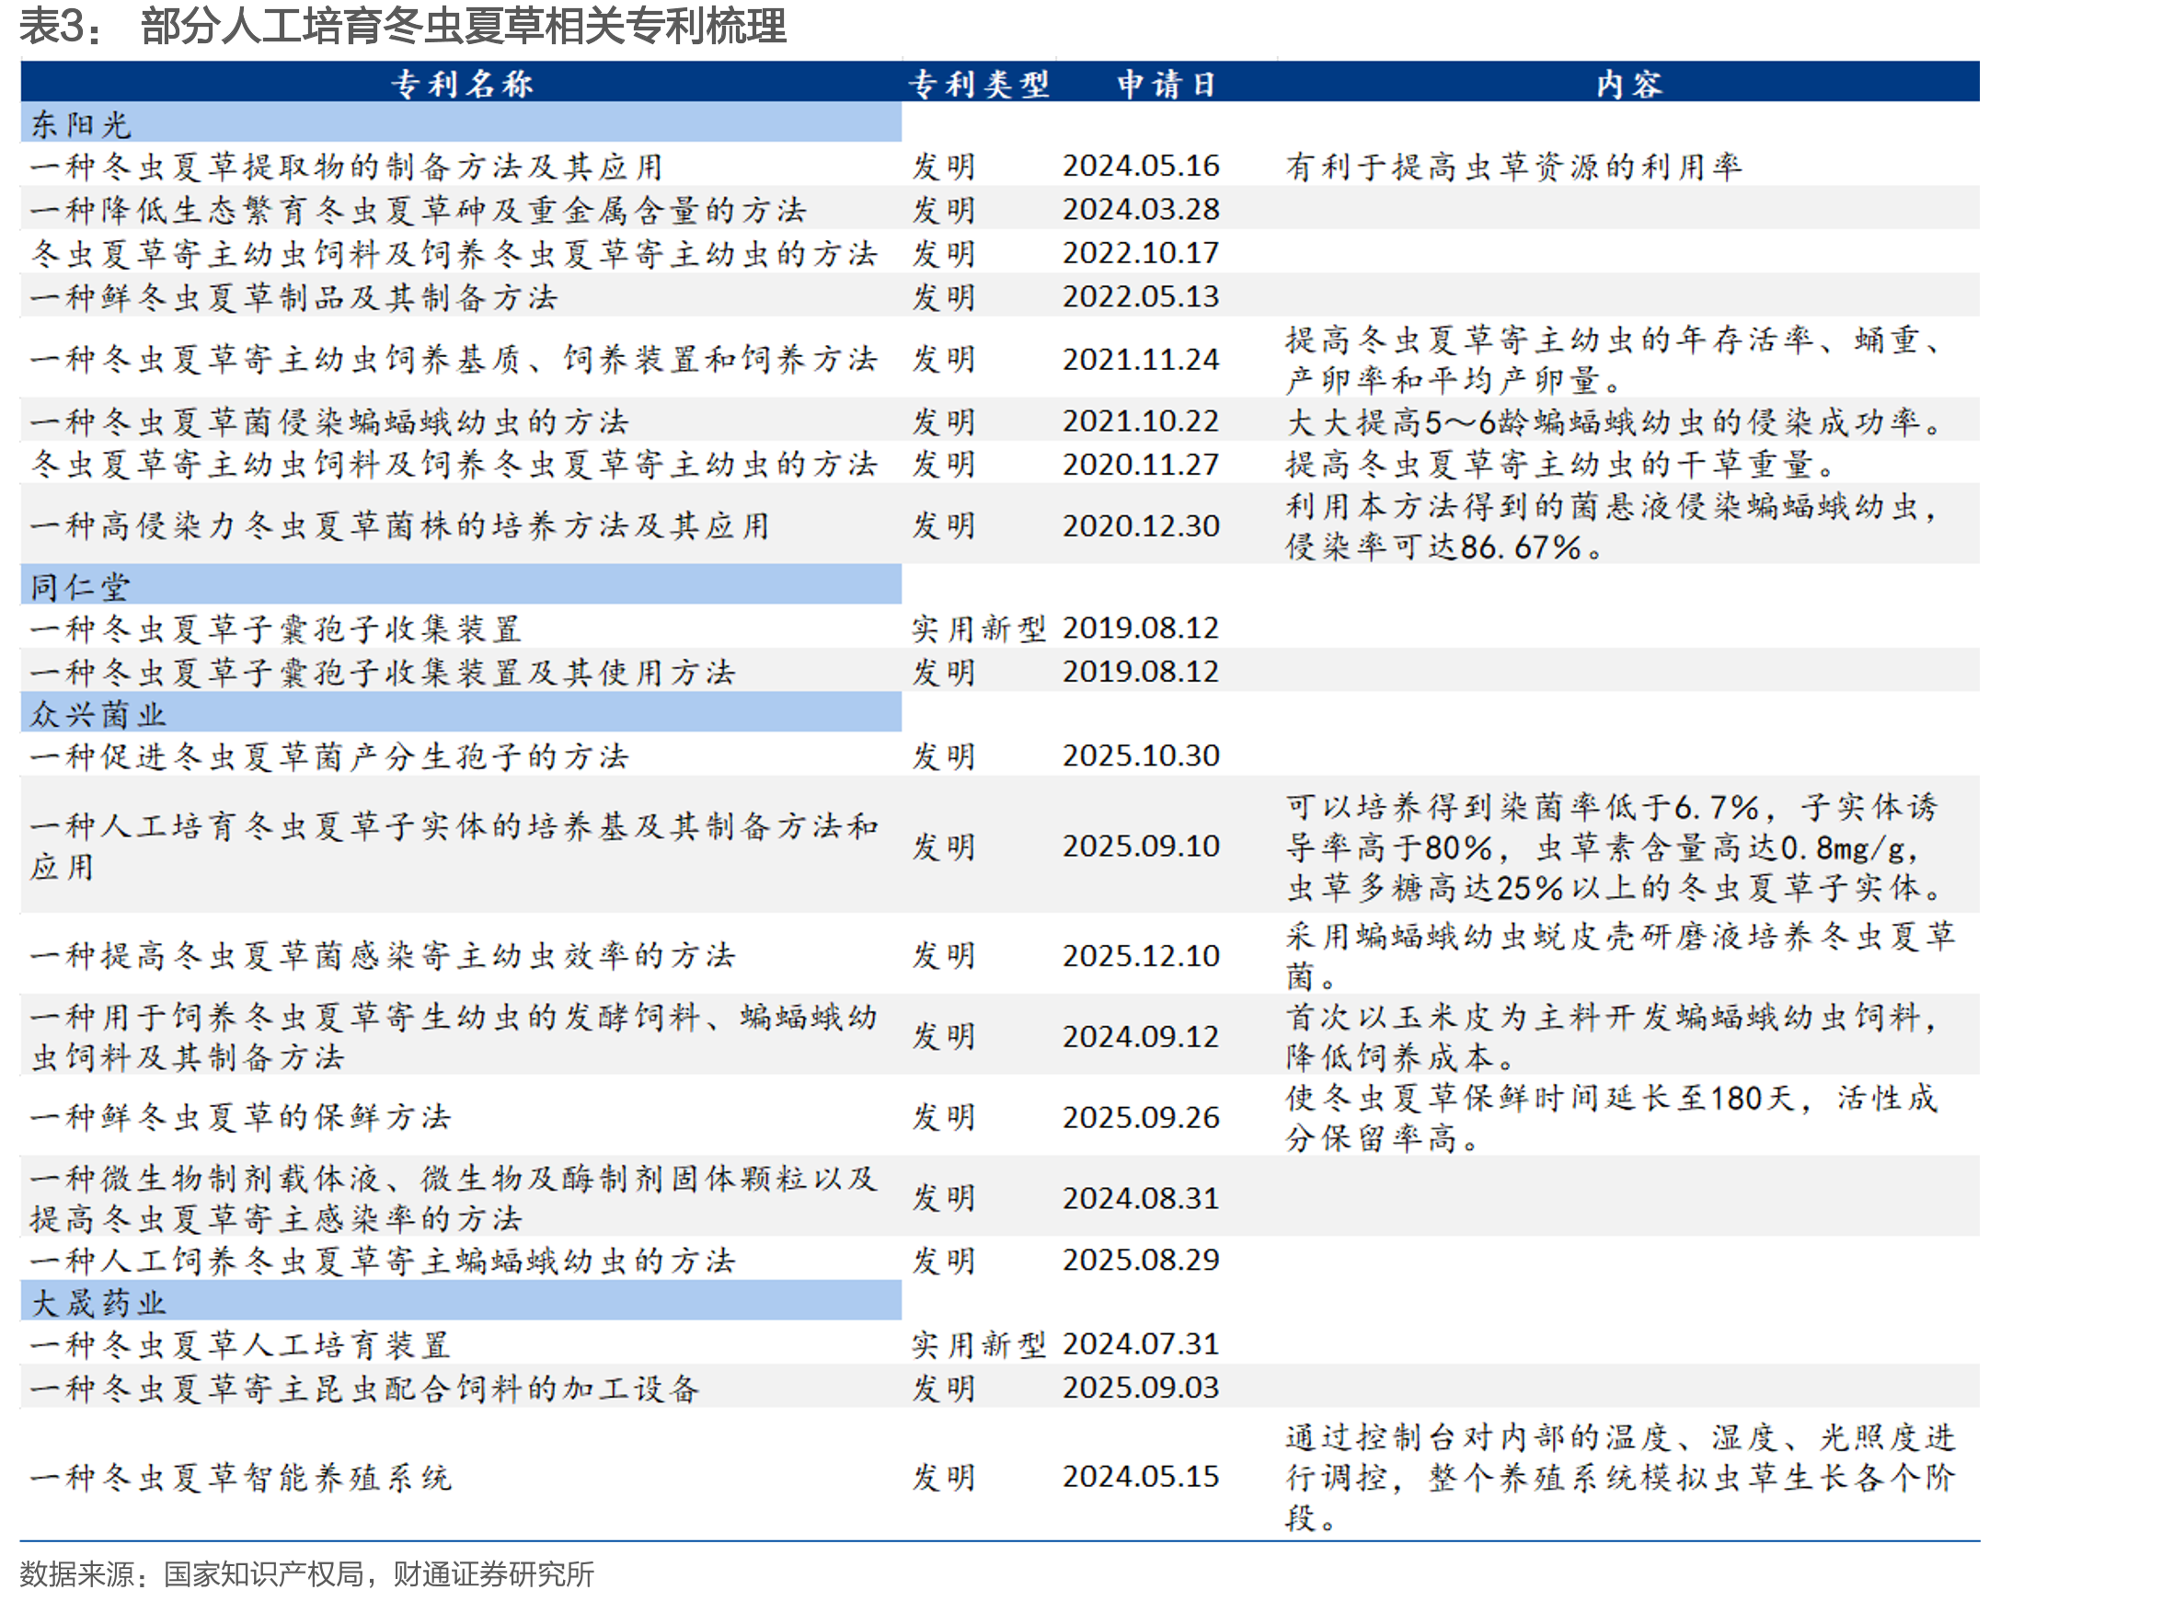Click the 专利名称 column header
The width and height of the screenshot is (2173, 1602).
(x=462, y=85)
